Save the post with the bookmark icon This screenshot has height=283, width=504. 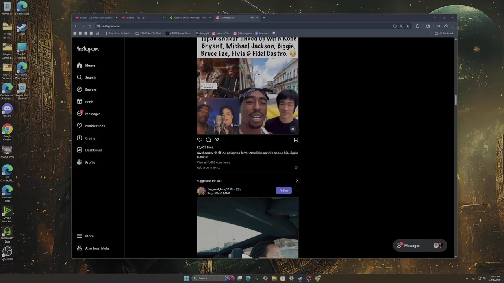(x=296, y=140)
